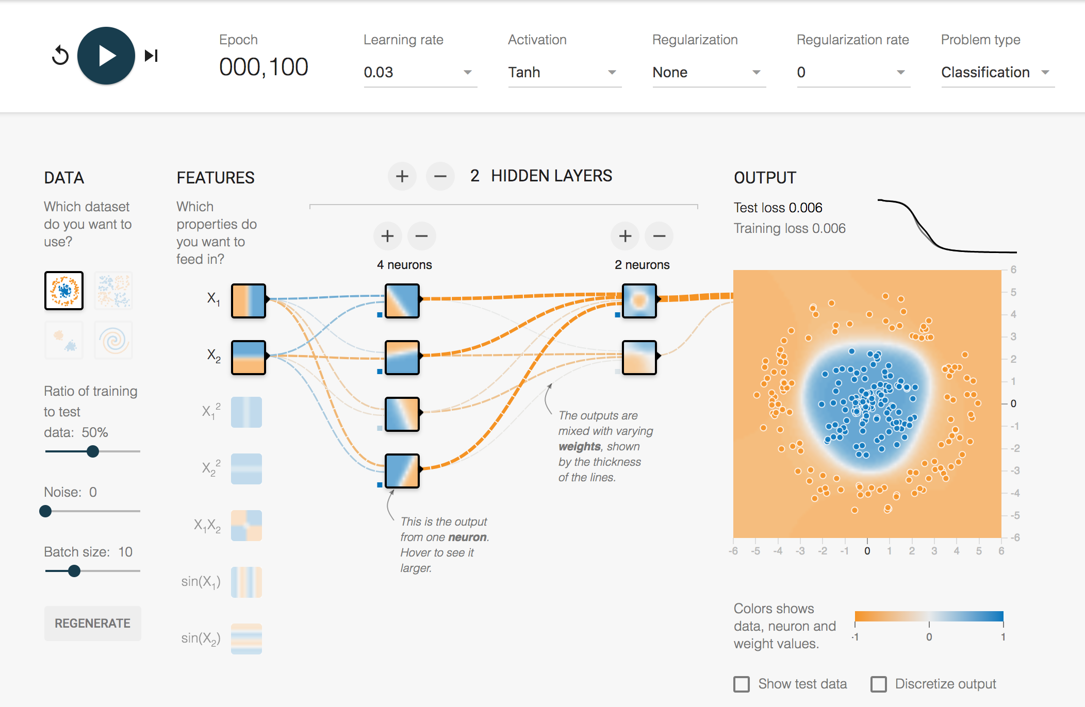Toggle off the X1 input feature
The image size is (1085, 707).
click(249, 301)
